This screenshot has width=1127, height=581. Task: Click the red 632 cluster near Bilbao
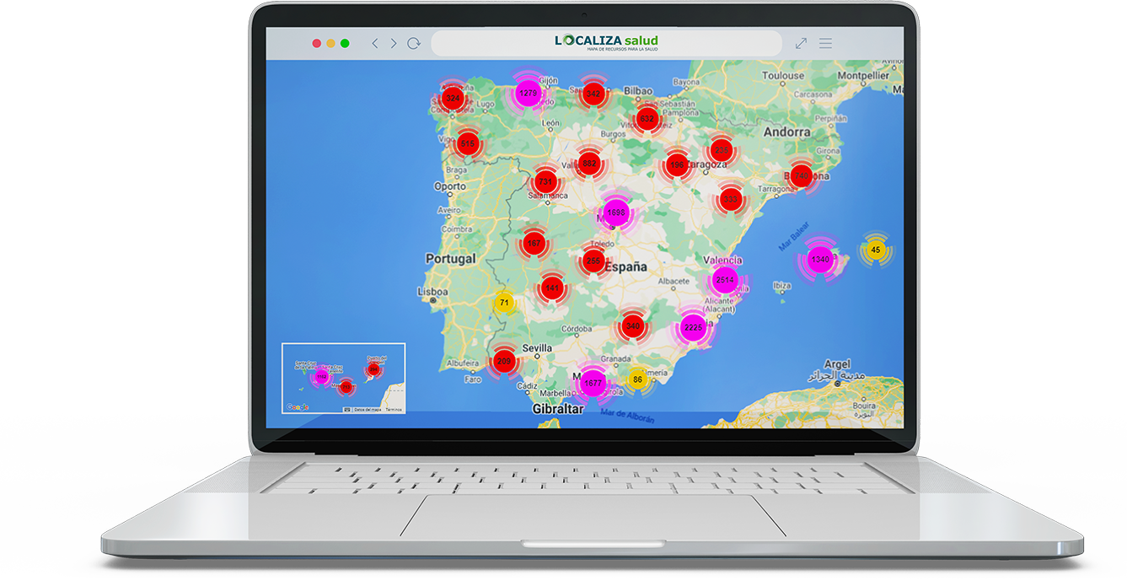[x=647, y=119]
